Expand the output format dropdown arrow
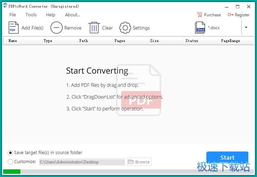This screenshot has width=257, height=177. point(246,27)
